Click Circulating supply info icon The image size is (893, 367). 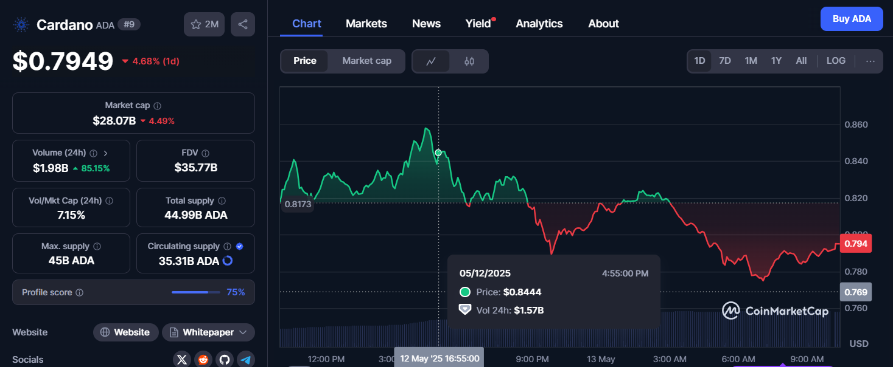pyautogui.click(x=227, y=247)
